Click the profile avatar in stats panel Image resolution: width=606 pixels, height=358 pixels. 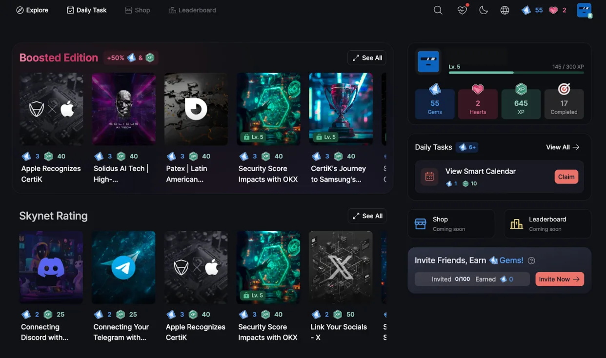pyautogui.click(x=428, y=62)
